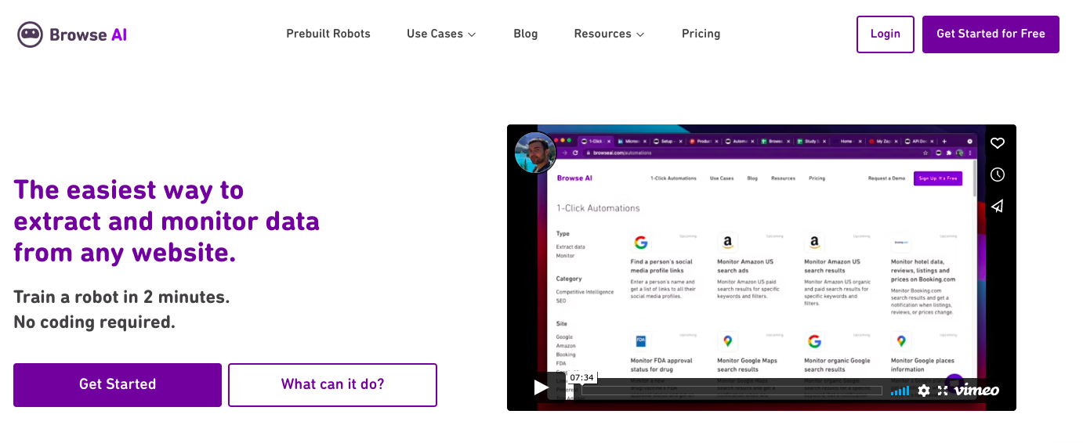
Task: Add video to Watch Later clock icon
Action: click(x=997, y=175)
